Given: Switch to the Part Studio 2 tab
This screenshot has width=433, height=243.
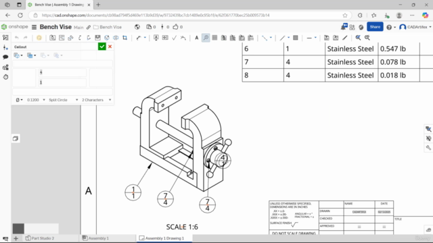Looking at the screenshot, I should pyautogui.click(x=39, y=238).
